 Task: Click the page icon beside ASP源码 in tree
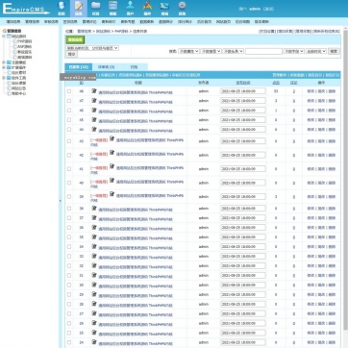point(14,46)
